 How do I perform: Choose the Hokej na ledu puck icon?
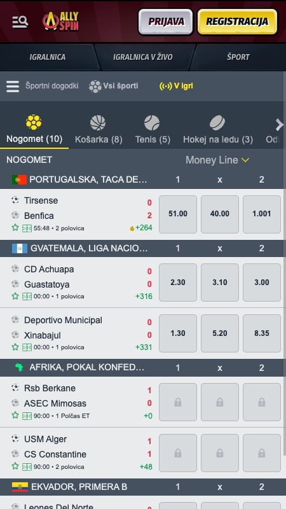[x=217, y=123]
